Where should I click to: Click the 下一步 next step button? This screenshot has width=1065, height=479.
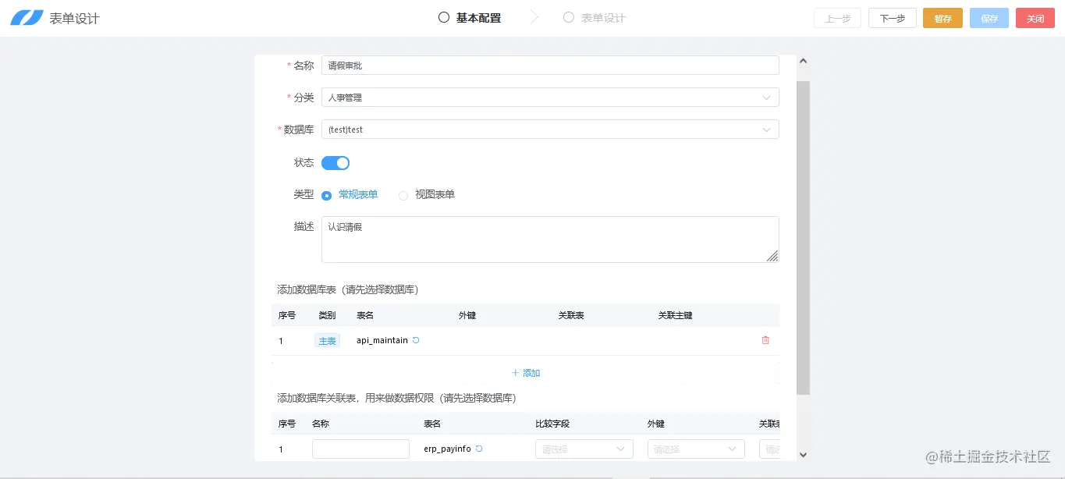892,17
